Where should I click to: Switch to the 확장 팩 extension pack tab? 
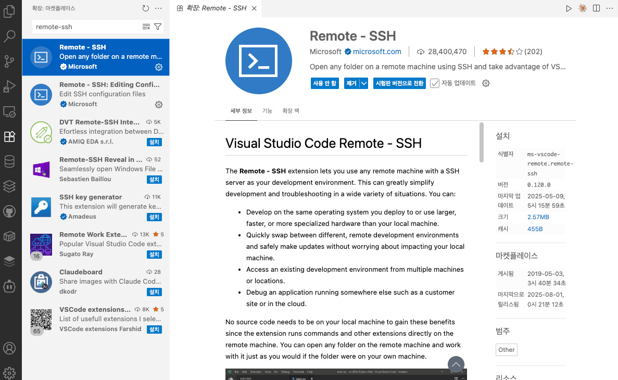point(291,111)
